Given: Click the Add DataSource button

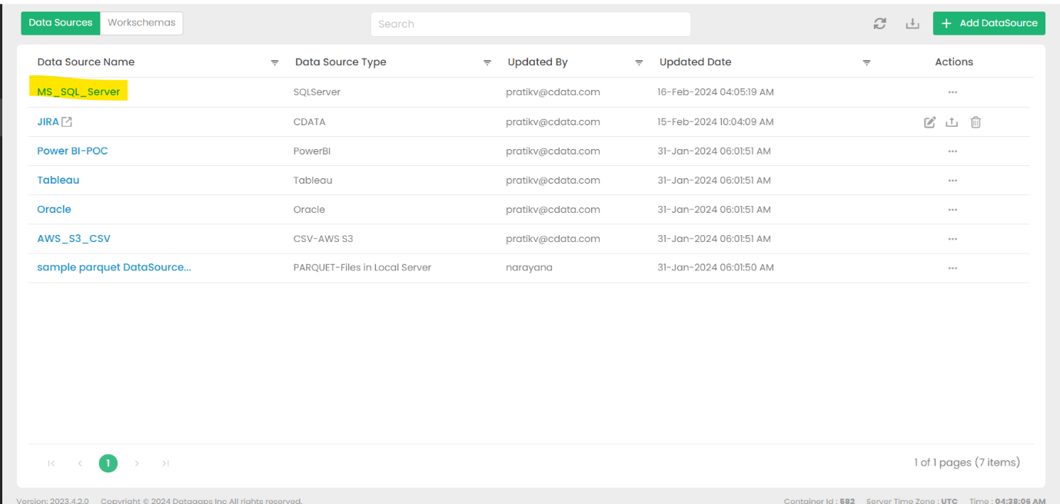Looking at the screenshot, I should tap(989, 23).
